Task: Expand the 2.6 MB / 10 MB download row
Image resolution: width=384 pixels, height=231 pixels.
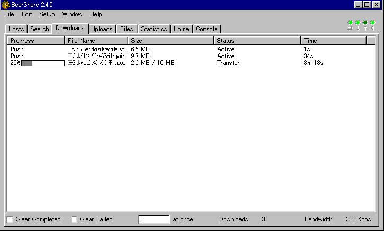Action: coord(70,63)
